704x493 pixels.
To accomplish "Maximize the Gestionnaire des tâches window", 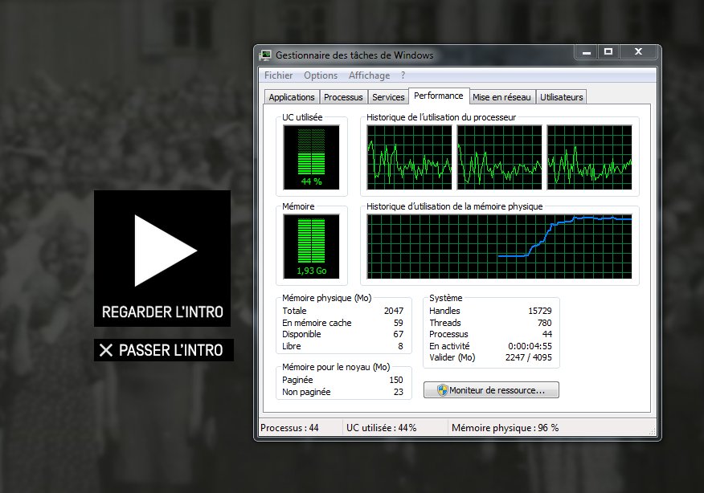I will pyautogui.click(x=608, y=52).
